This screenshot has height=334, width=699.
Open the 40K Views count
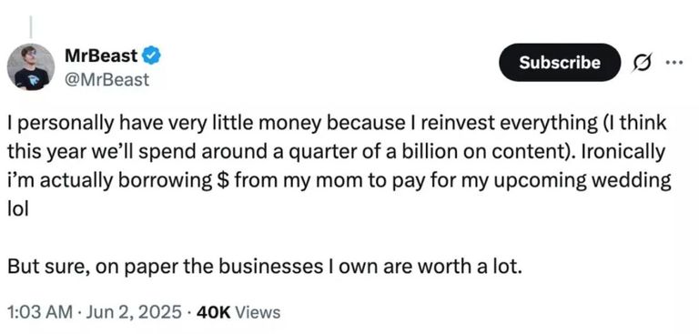(x=238, y=312)
